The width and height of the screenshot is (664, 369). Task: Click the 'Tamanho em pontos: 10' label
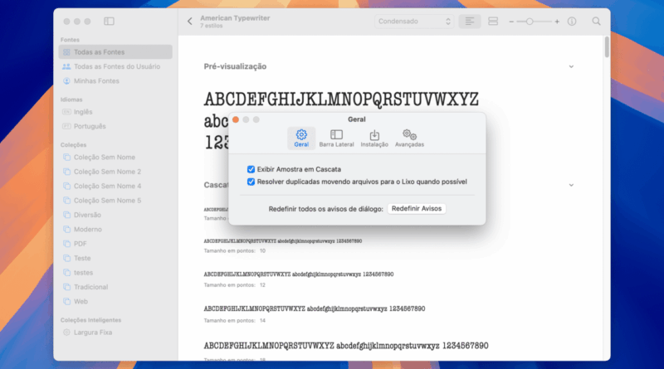pos(235,251)
